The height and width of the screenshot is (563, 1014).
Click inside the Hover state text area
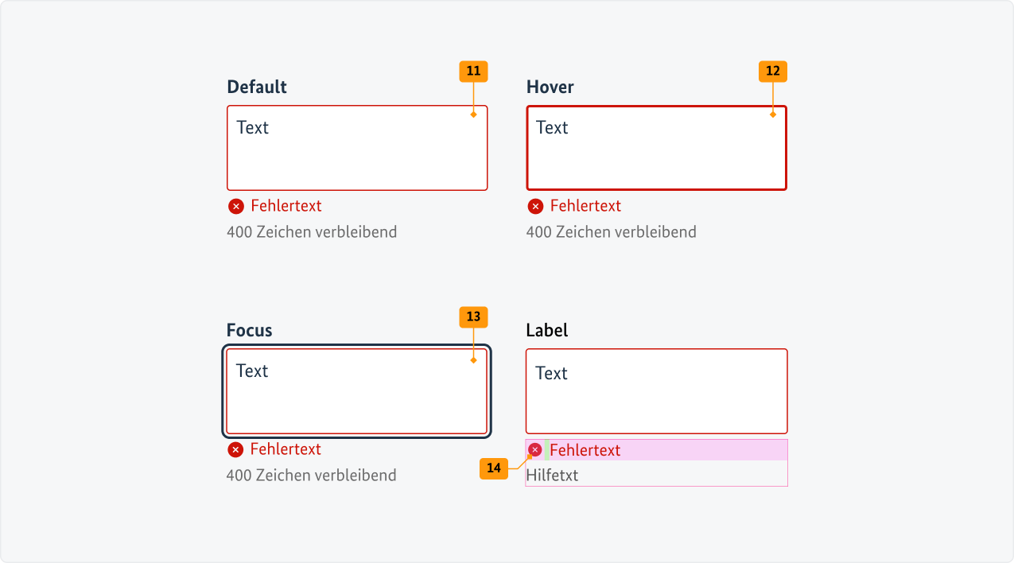click(656, 147)
